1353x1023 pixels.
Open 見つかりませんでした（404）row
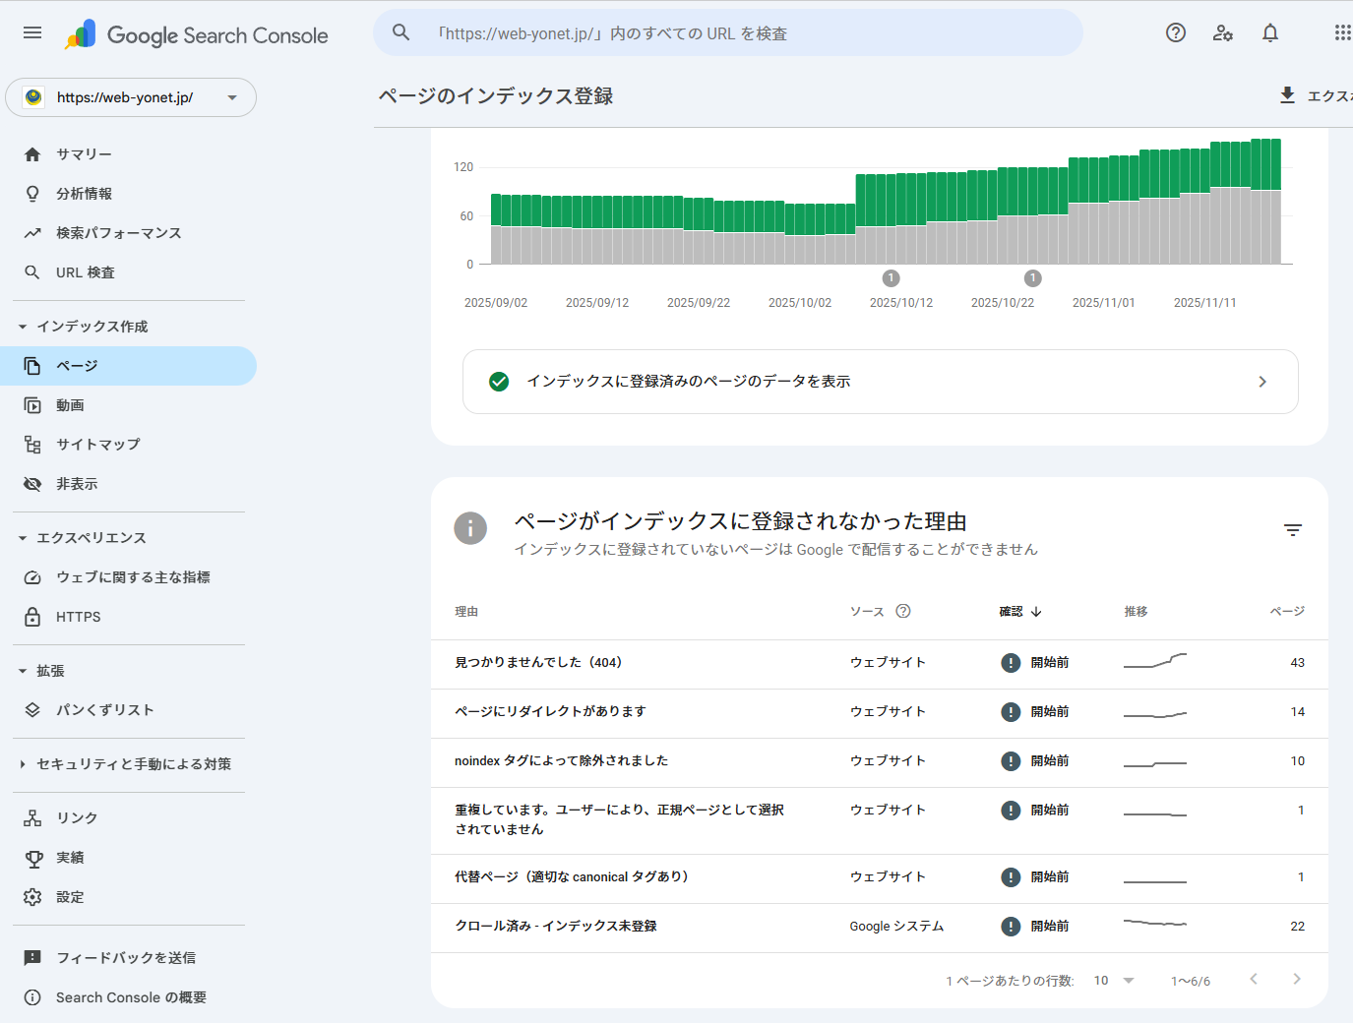538,663
